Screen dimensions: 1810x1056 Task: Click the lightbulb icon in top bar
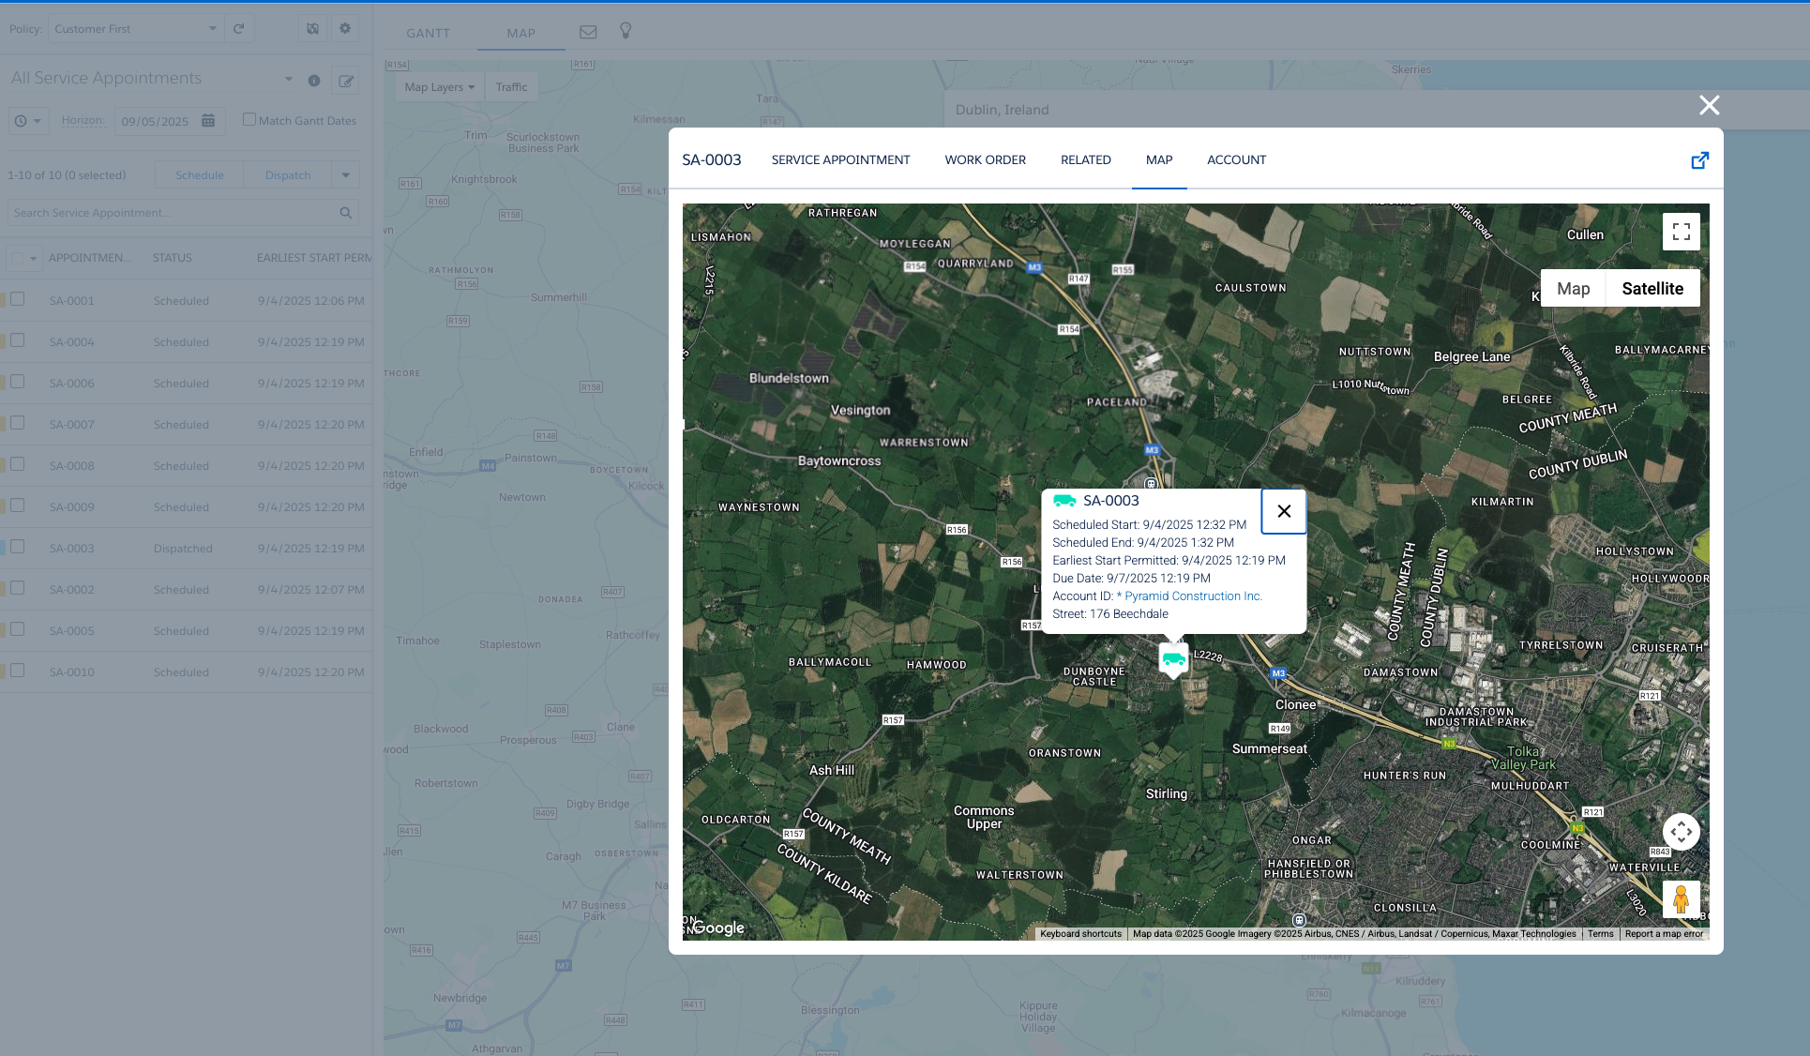coord(626,31)
